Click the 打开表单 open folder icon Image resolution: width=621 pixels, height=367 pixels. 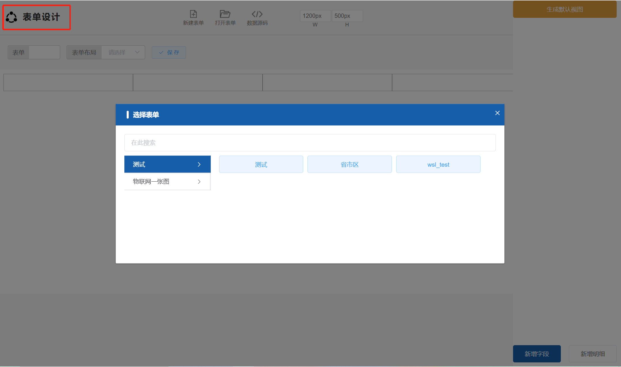(x=225, y=14)
